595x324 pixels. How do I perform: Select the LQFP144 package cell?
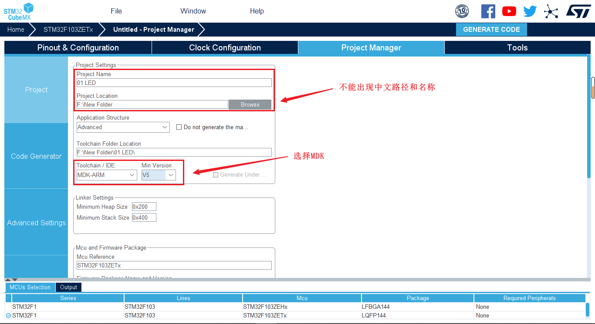[x=418, y=315]
